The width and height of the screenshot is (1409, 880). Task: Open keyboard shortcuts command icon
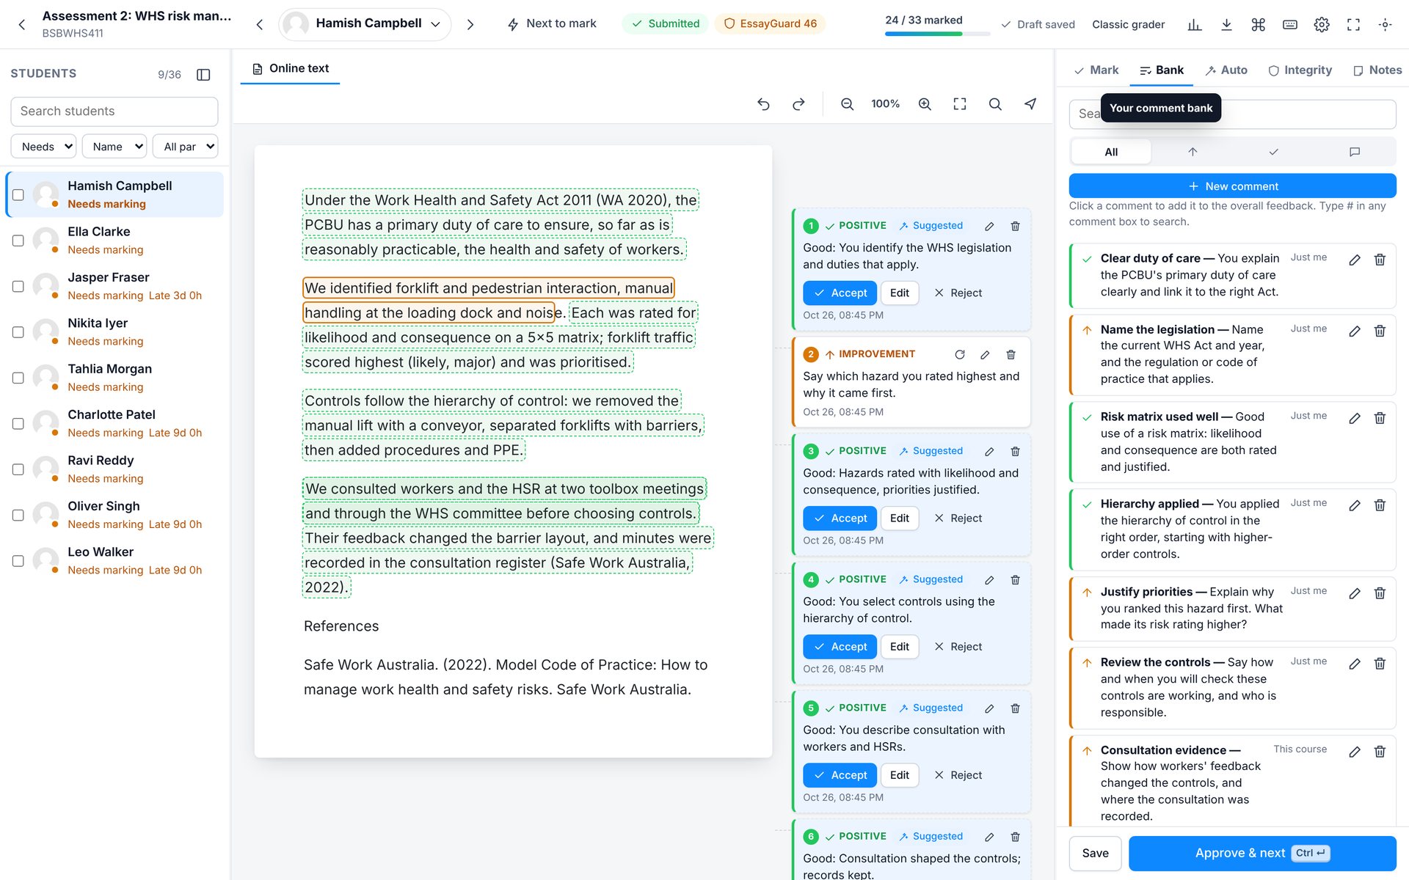[x=1258, y=24]
